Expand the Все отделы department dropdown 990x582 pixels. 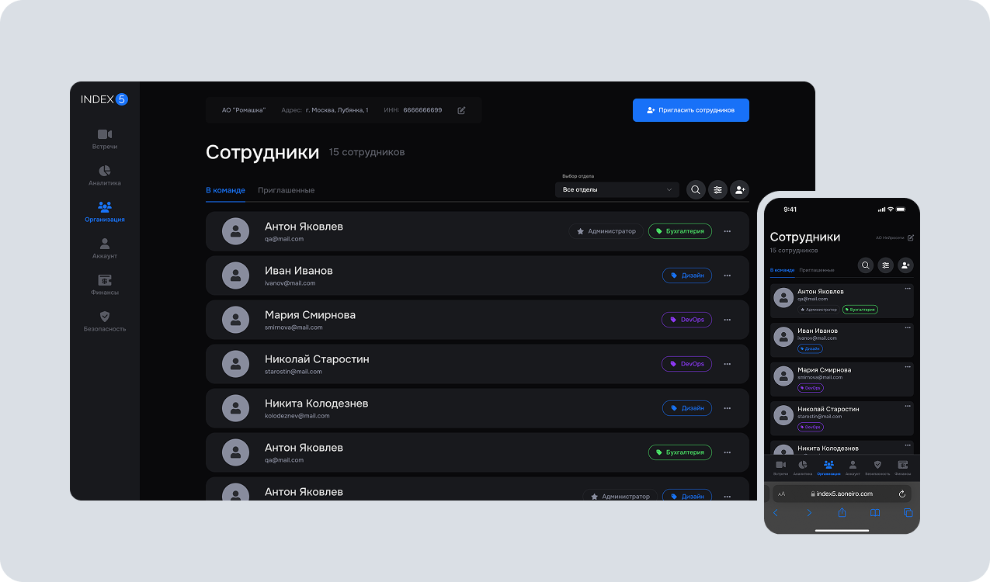click(617, 189)
